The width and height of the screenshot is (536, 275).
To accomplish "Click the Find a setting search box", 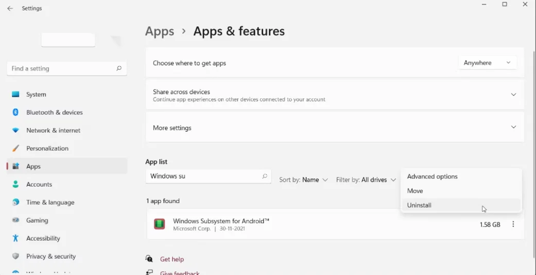I will [x=66, y=68].
